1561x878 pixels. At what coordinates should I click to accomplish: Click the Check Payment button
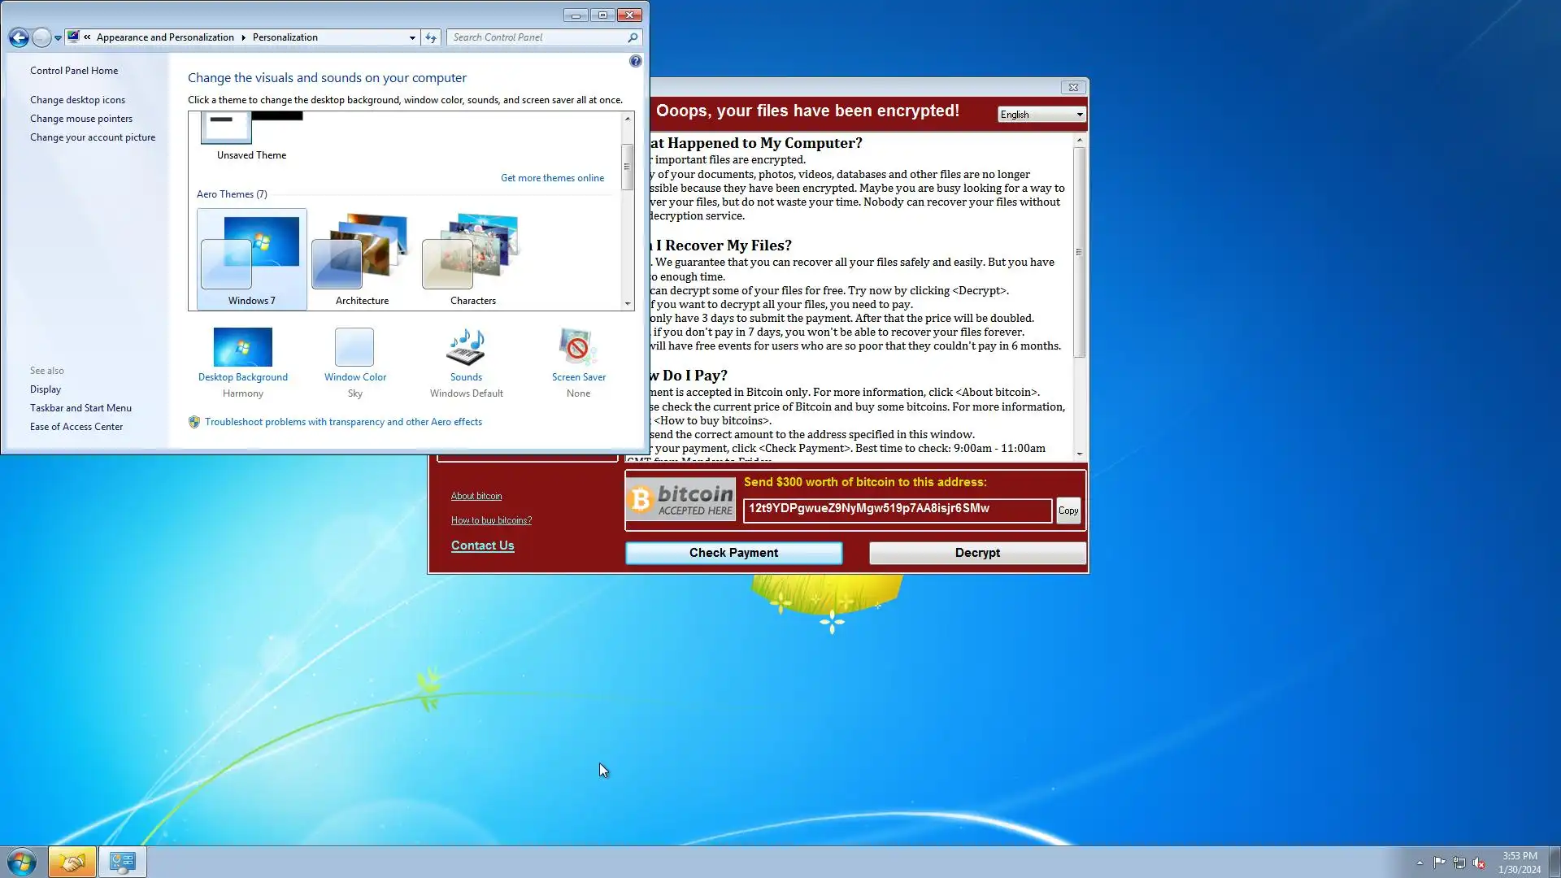pos(733,553)
